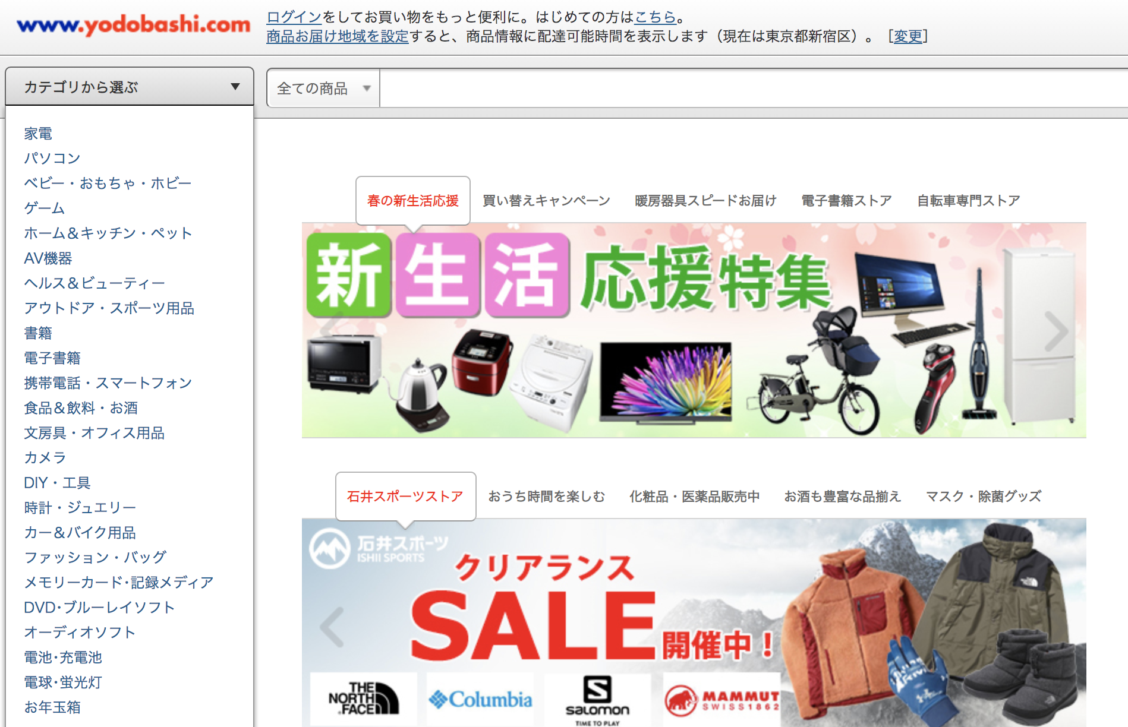The image size is (1128, 727).
Task: Open the ヘルス&ビューティー category
Action: click(x=94, y=283)
